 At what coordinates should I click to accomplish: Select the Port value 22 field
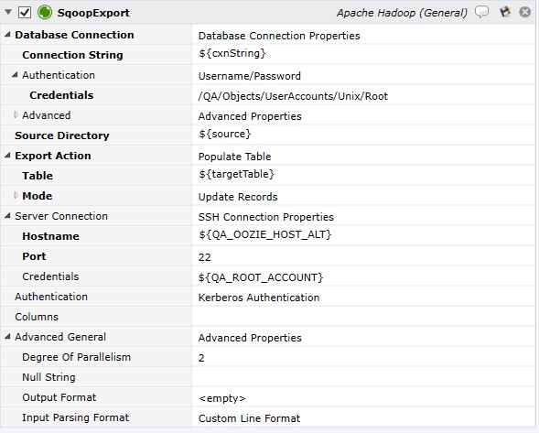[x=363, y=256]
